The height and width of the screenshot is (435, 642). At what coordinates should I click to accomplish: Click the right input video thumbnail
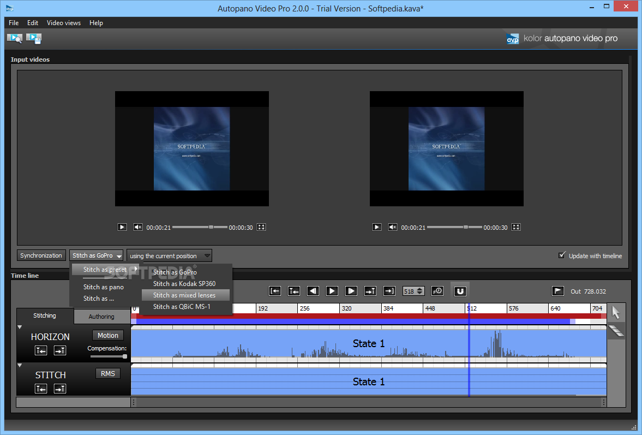[446, 148]
